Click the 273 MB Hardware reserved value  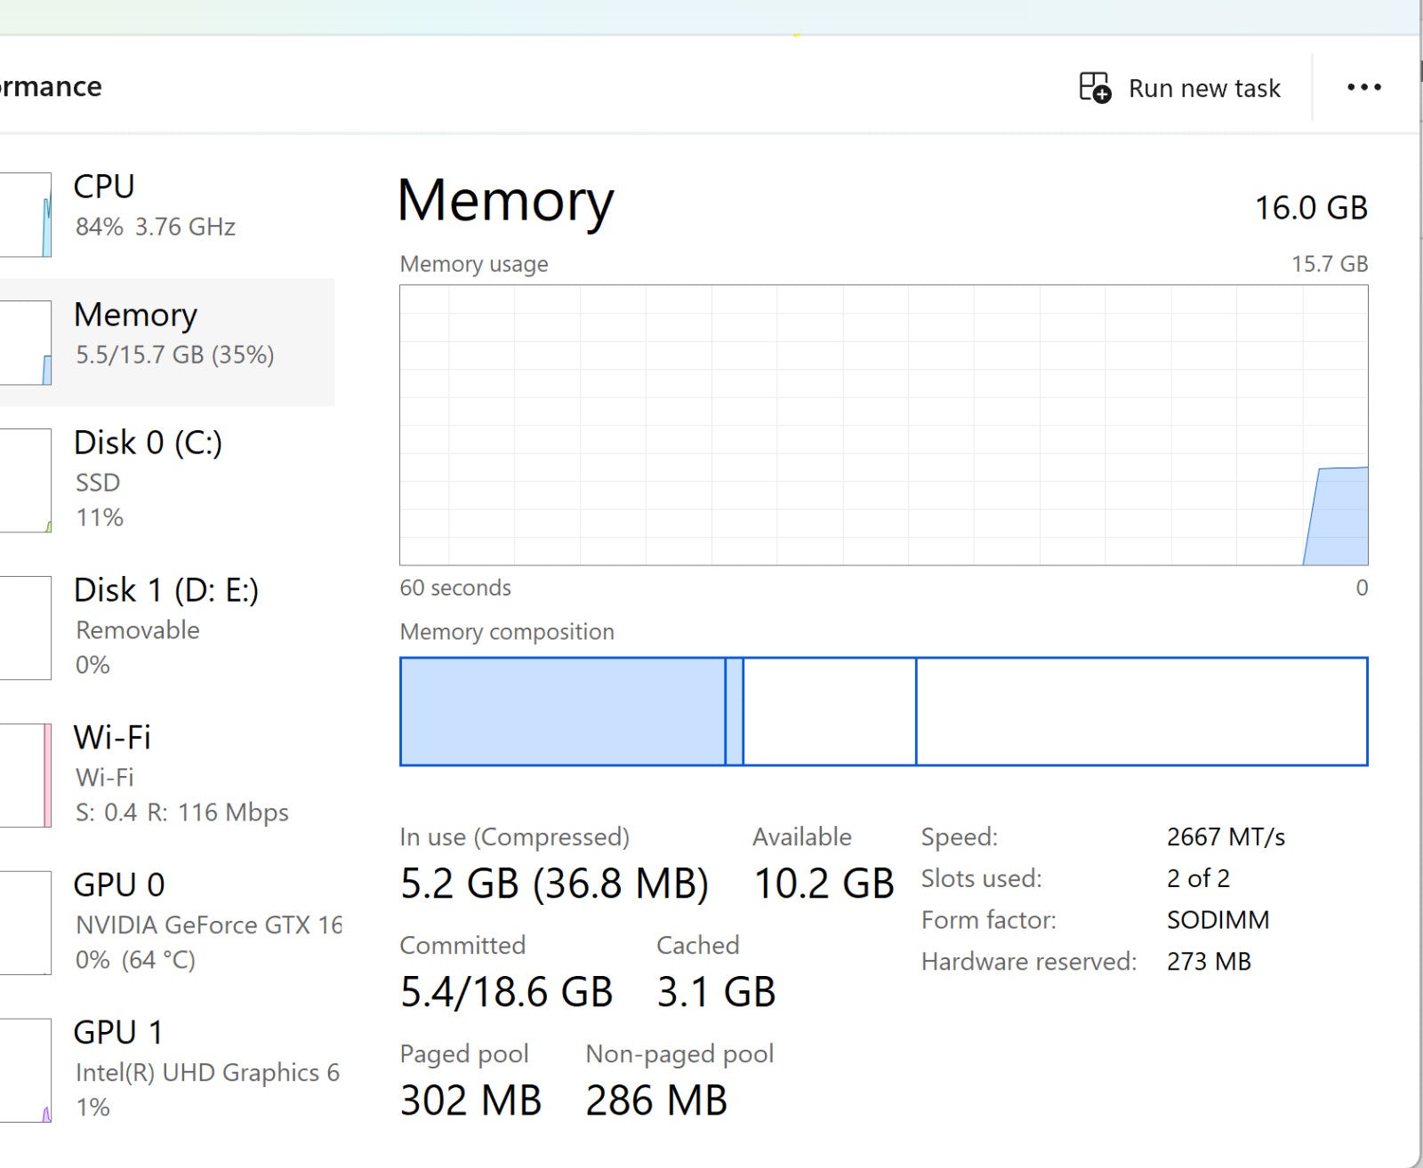1209,962
